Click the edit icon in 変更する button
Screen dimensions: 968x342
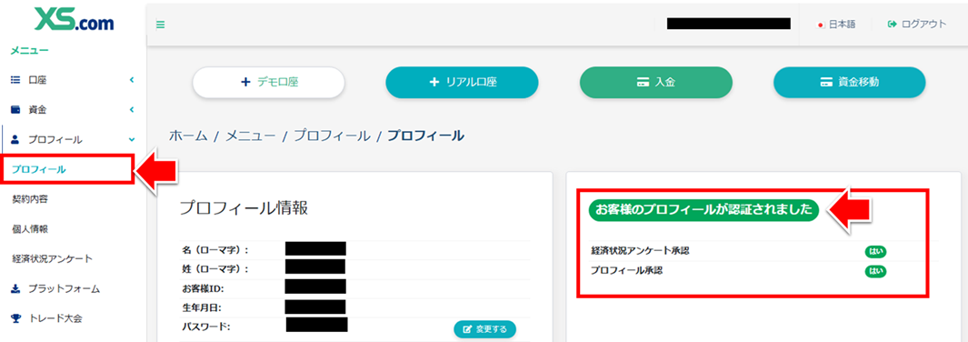[467, 329]
